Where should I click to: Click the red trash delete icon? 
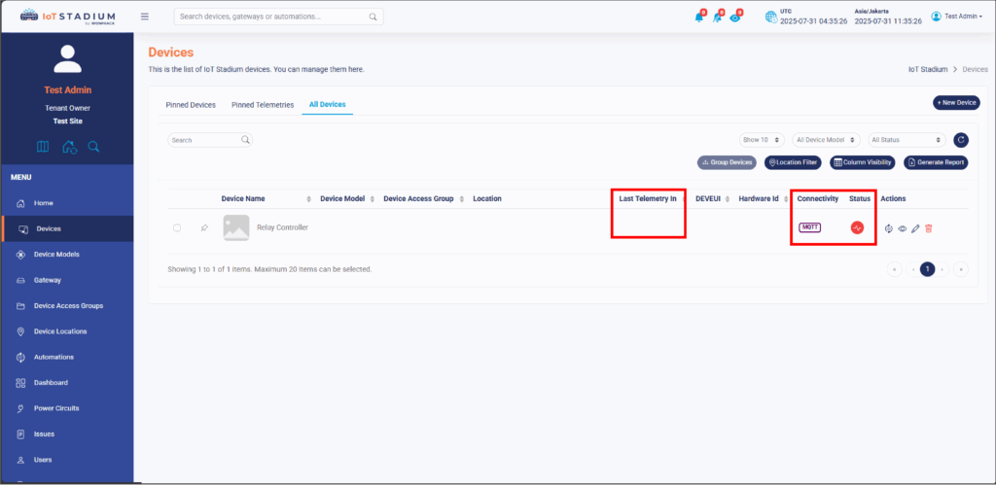[929, 228]
